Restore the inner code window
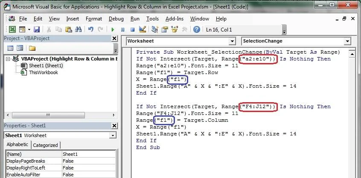 [x=344, y=19]
